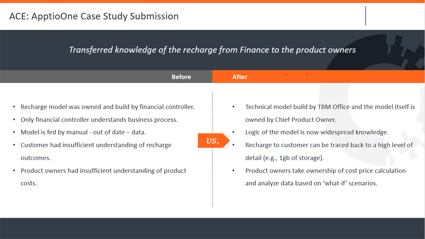Select the 'ACE: ApptioOne Case Study Submission' title
This screenshot has width=425, height=239.
(x=94, y=16)
